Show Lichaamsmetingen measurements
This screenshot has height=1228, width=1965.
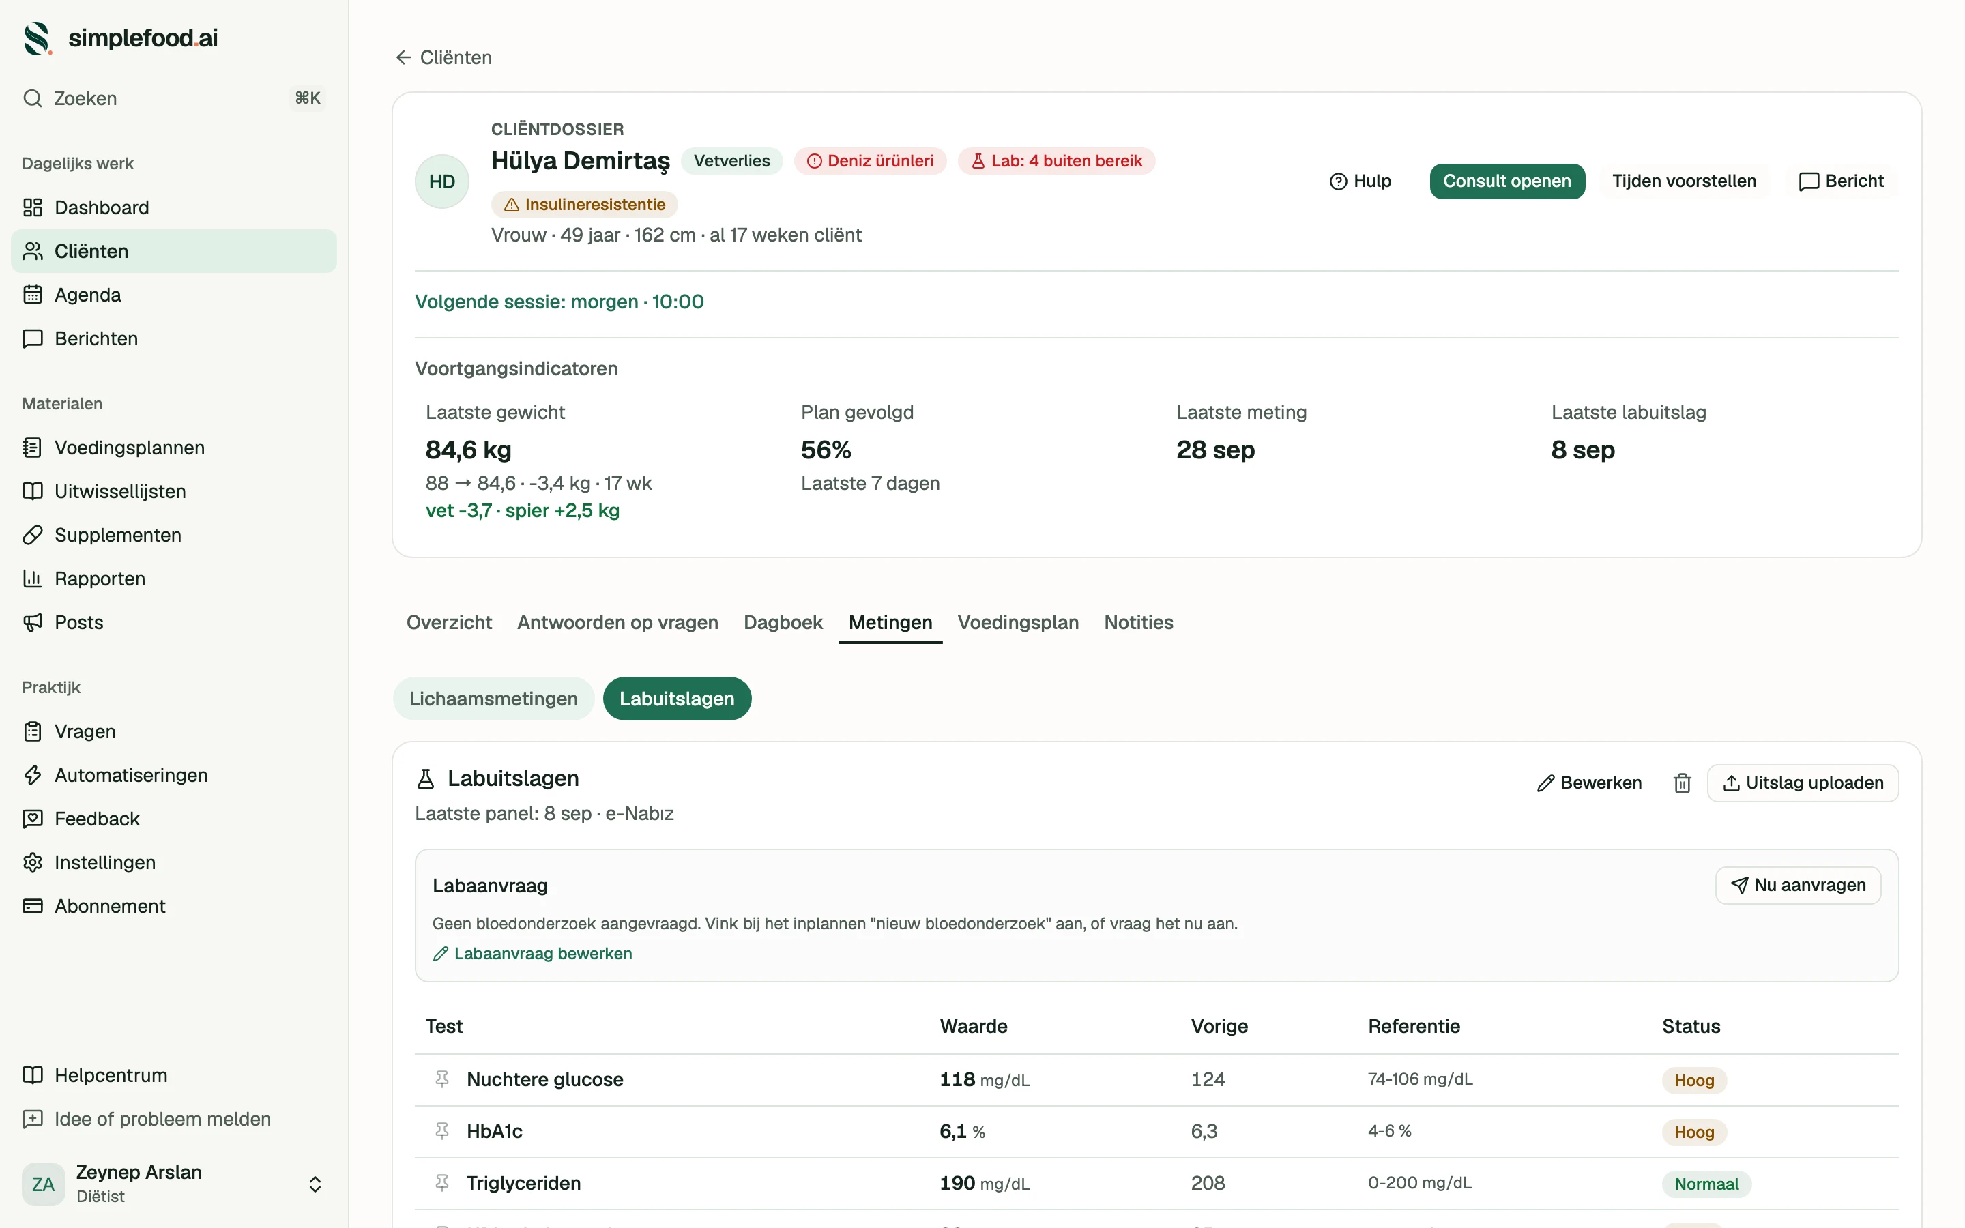click(x=494, y=699)
